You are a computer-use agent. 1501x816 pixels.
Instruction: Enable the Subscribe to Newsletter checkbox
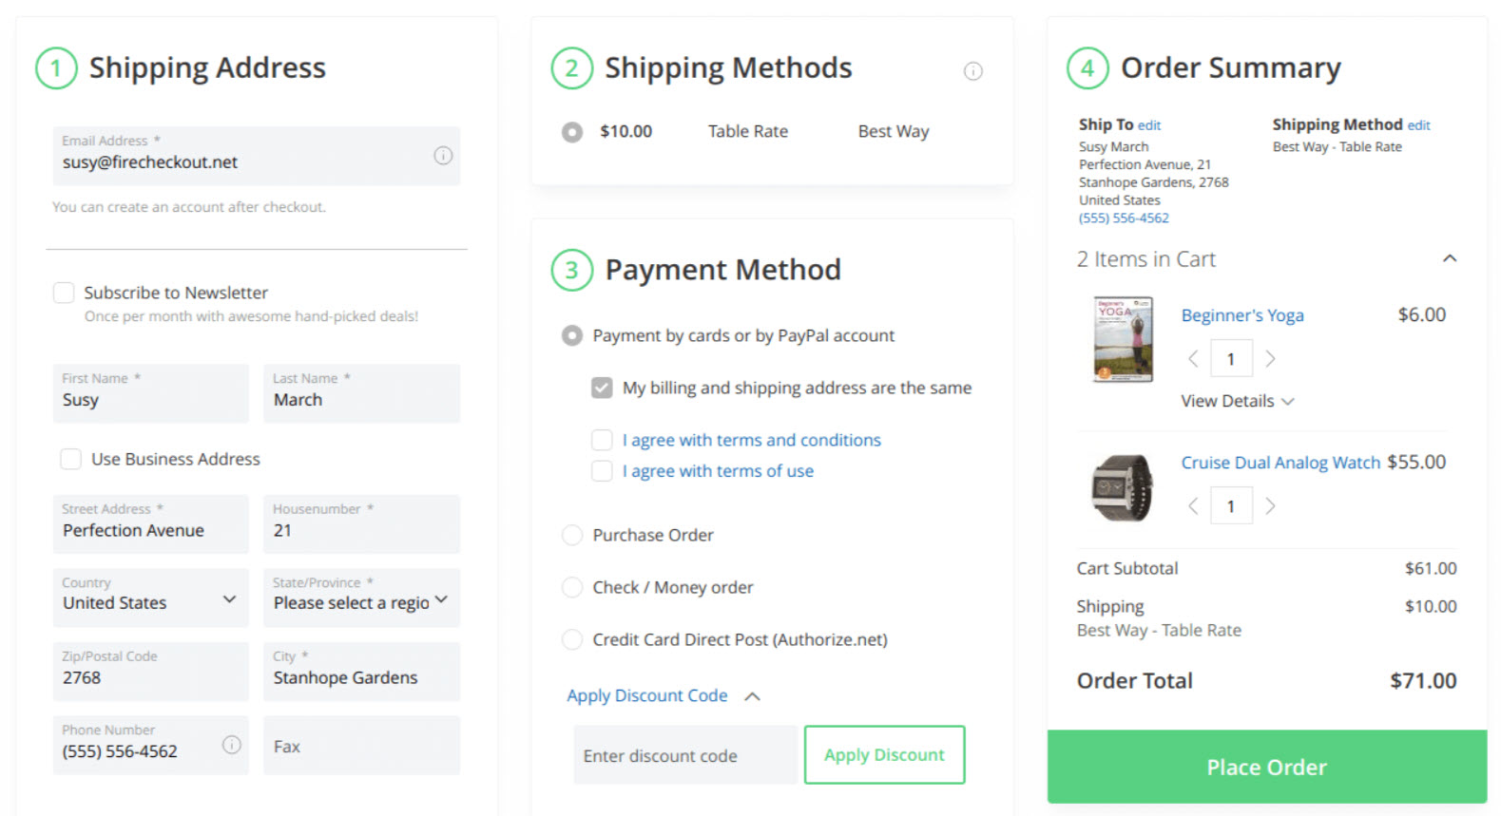(64, 293)
